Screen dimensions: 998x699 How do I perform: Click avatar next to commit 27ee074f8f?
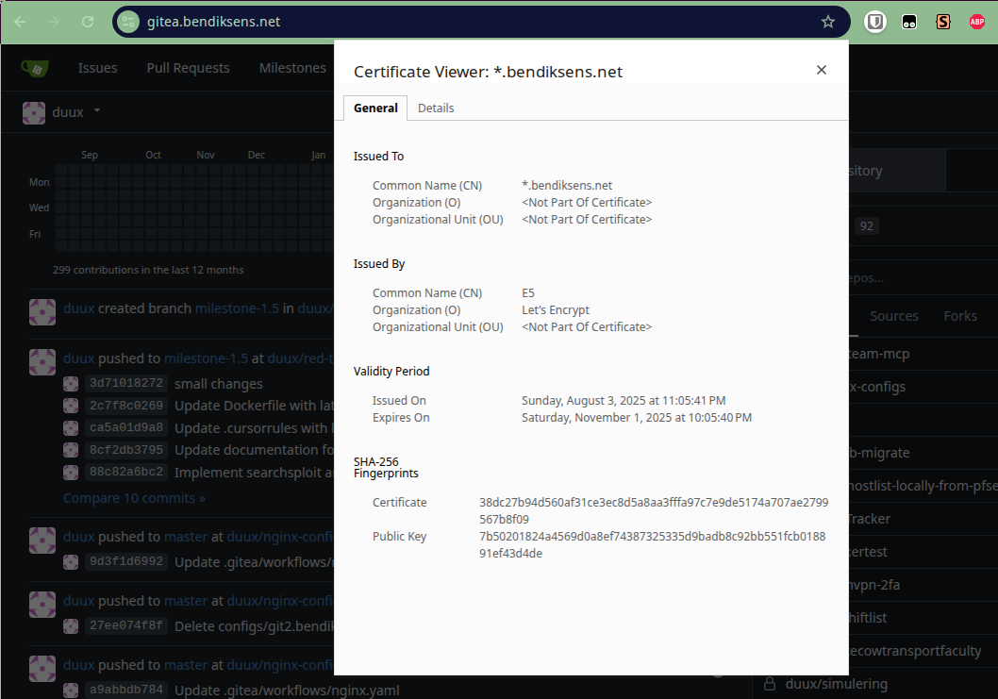tap(71, 626)
